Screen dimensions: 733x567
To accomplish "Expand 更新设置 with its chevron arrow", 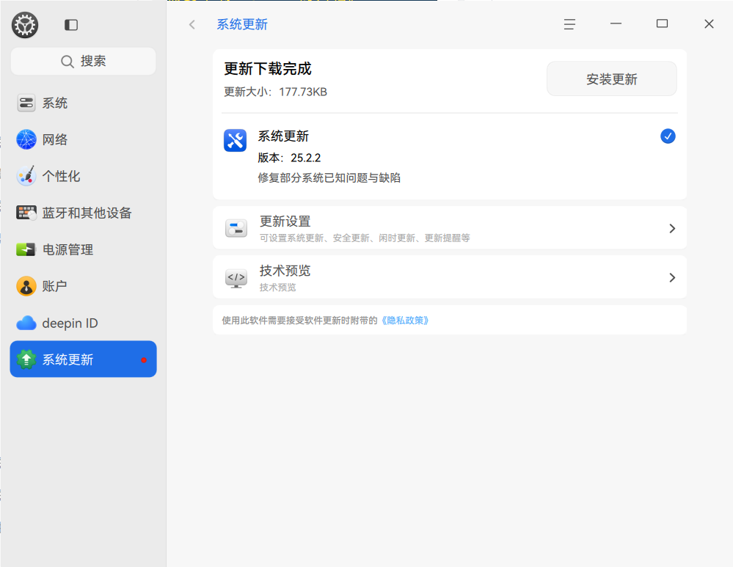I will [x=672, y=228].
